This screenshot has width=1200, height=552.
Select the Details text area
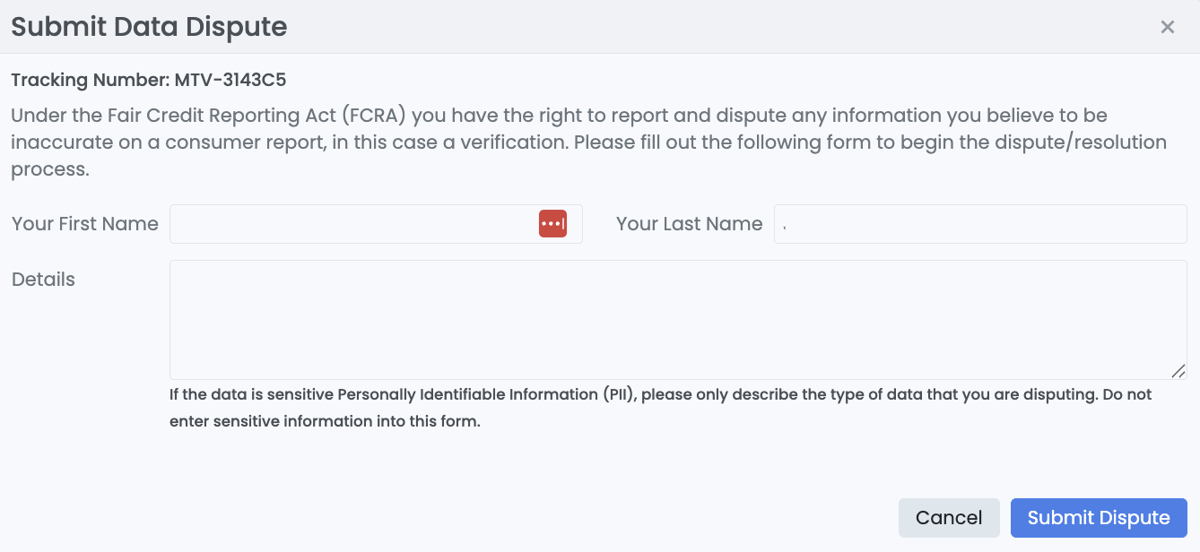[677, 319]
